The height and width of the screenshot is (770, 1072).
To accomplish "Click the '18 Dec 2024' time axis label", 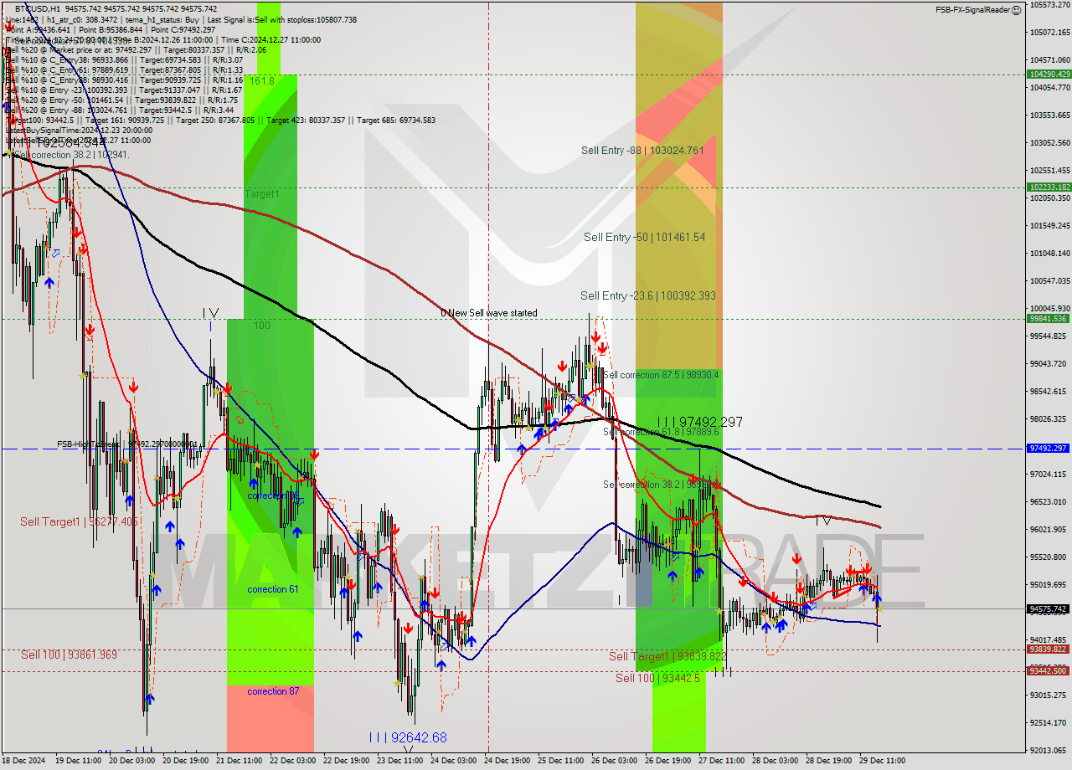I will click(x=25, y=761).
